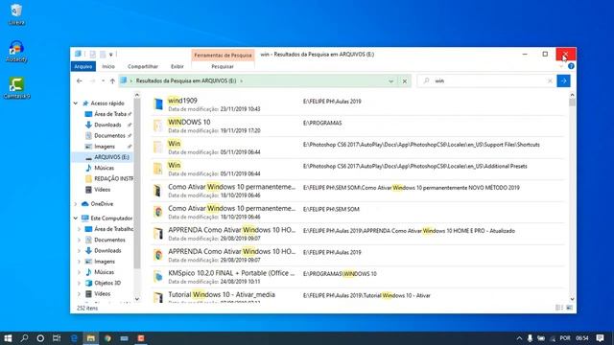614x345 pixels.
Task: Launch Microsoft Edge from the taskbar
Action: [74, 338]
